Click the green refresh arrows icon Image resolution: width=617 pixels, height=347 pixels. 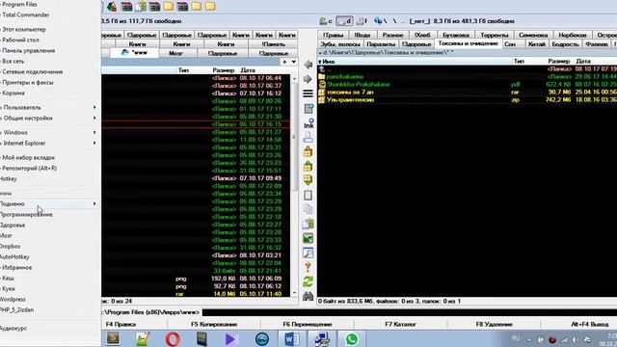(308, 281)
